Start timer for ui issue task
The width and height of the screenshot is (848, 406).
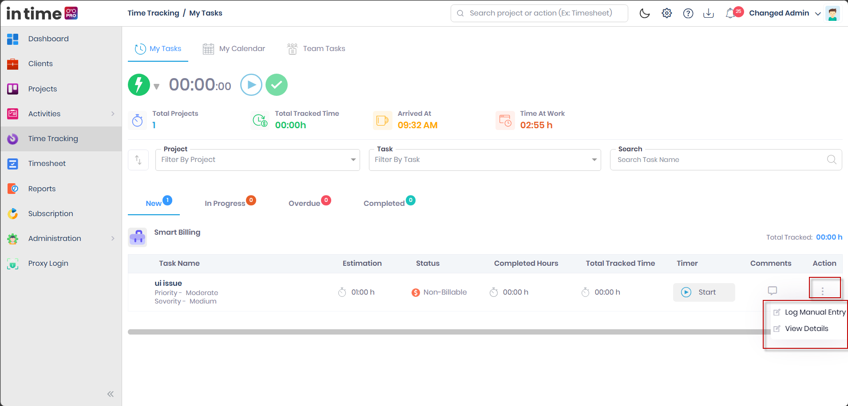(x=704, y=292)
